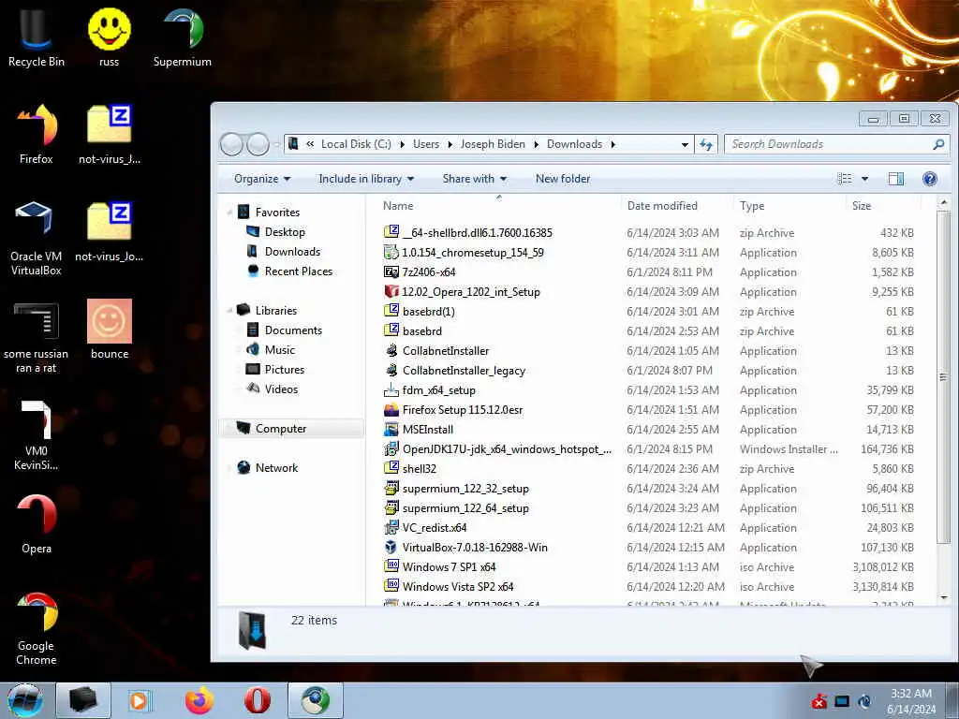Screen dimensions: 959x719
Task: Open Windows Media Player in the taskbar
Action: click(140, 700)
